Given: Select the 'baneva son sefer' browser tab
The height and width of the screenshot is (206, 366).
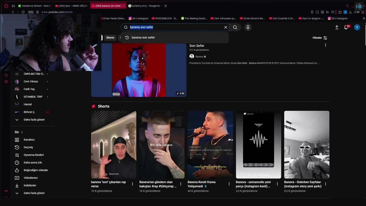Looking at the screenshot, I should coord(108,6).
